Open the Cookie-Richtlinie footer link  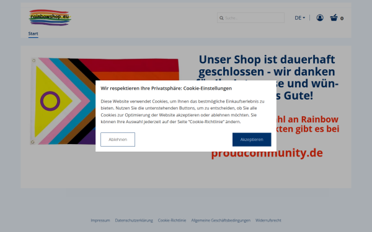coord(172,220)
